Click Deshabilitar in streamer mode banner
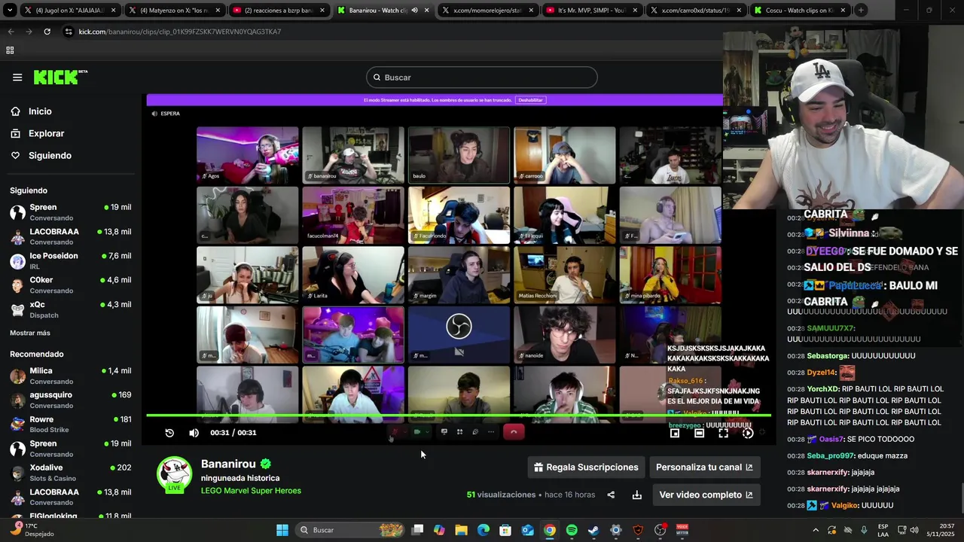This screenshot has width=964, height=542. point(530,100)
